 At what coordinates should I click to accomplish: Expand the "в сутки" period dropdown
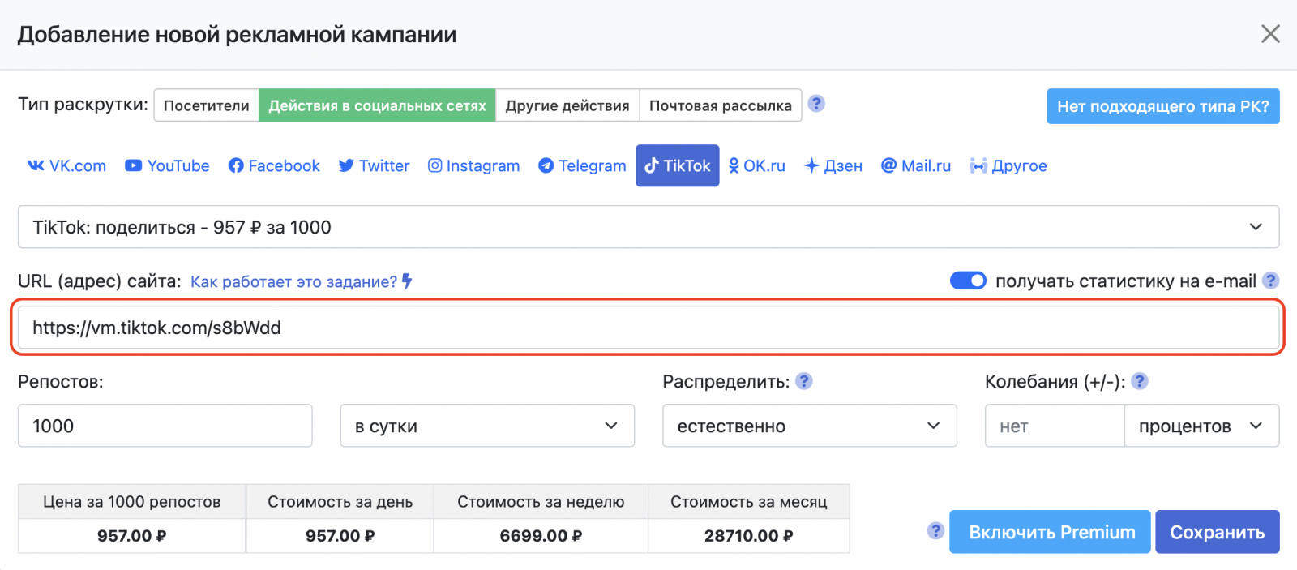tap(487, 426)
